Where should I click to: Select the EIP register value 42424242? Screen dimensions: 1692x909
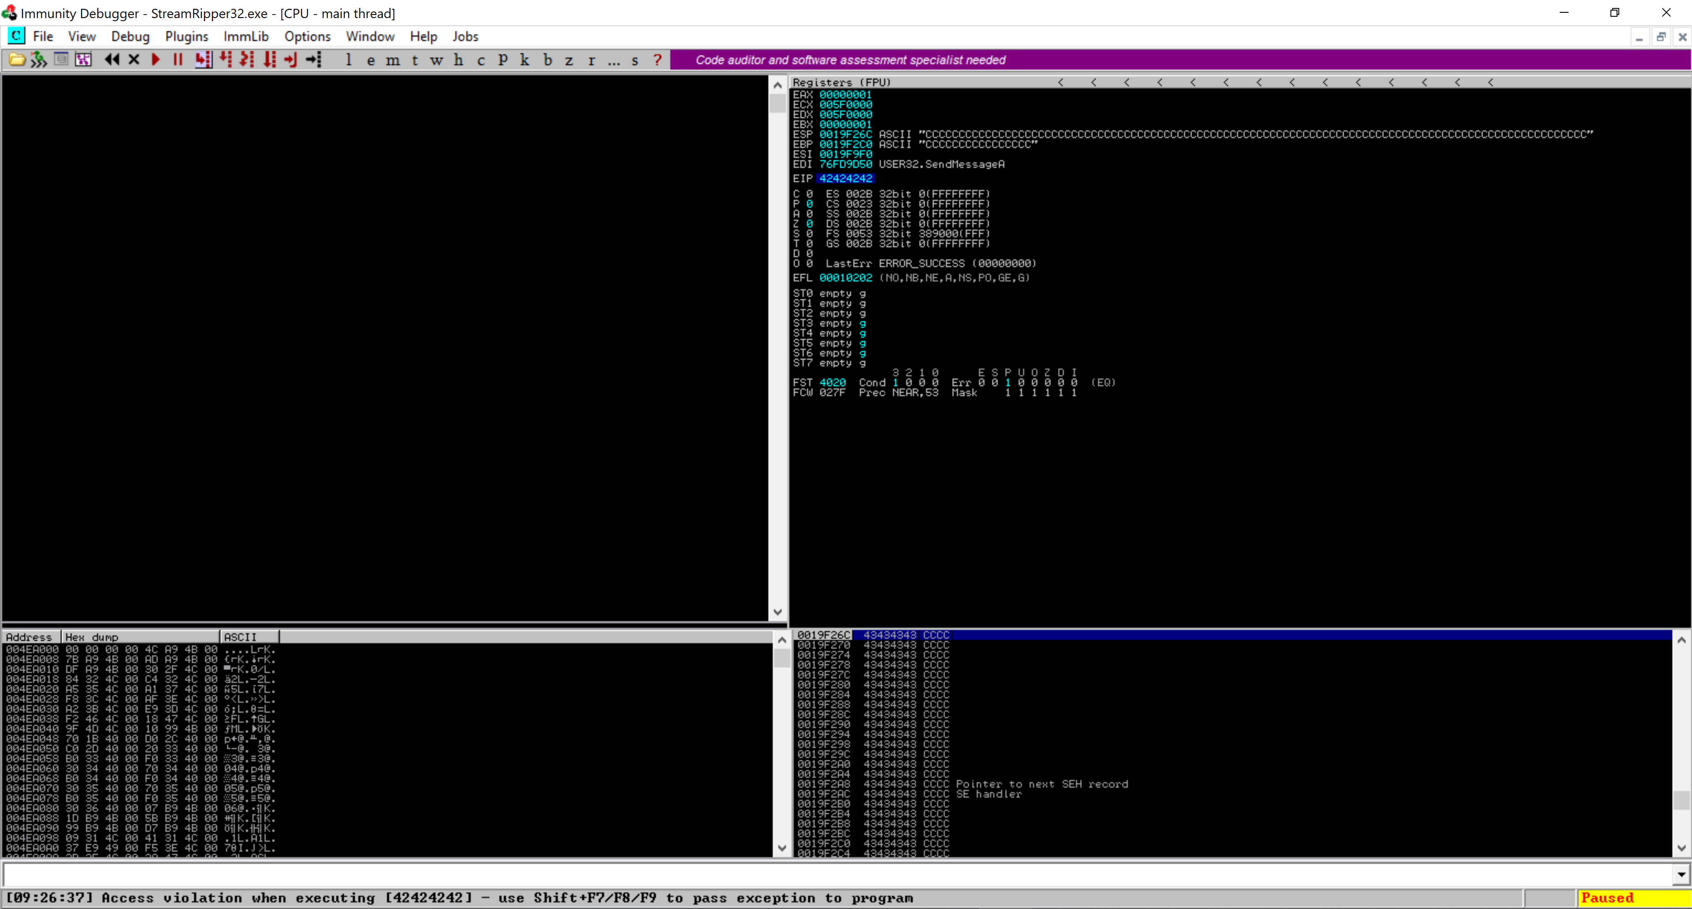845,179
